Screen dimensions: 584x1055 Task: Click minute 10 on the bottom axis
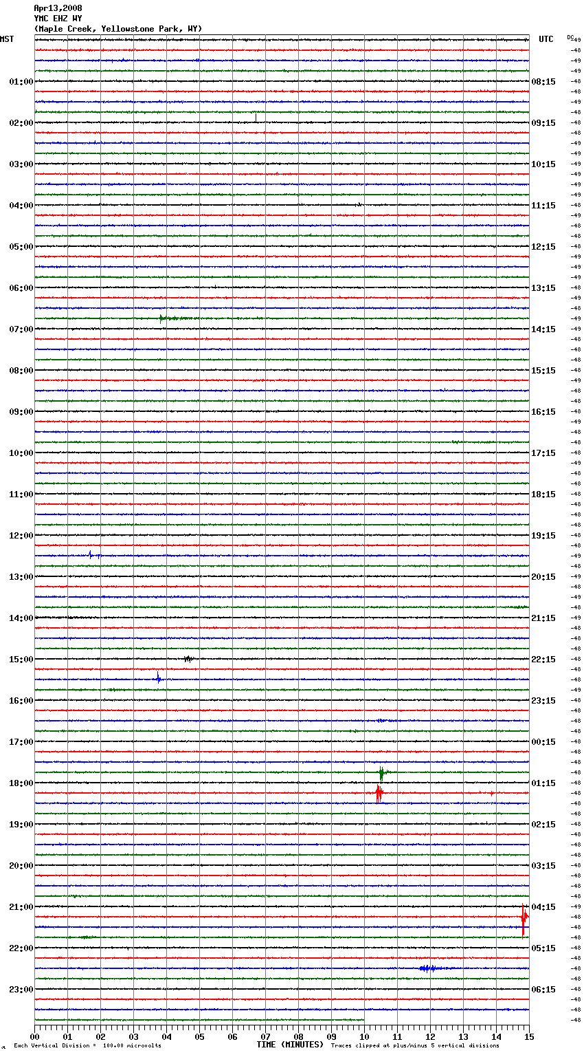pos(365,1036)
